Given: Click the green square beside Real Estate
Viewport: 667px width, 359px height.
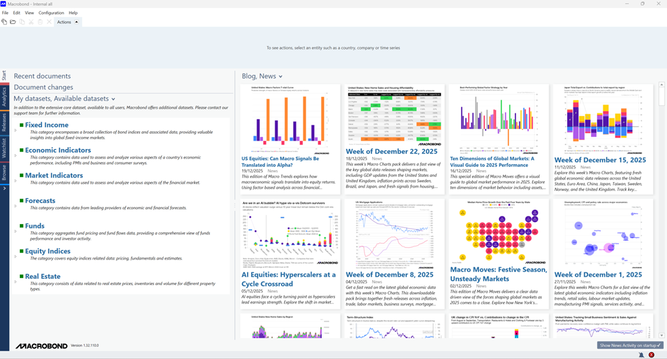Looking at the screenshot, I should click(x=21, y=276).
